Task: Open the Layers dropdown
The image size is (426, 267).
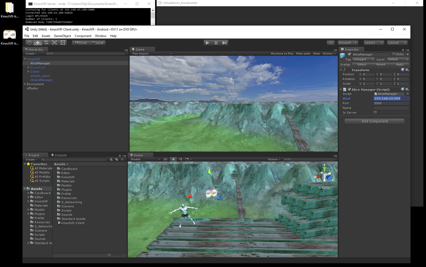Action: (x=373, y=43)
